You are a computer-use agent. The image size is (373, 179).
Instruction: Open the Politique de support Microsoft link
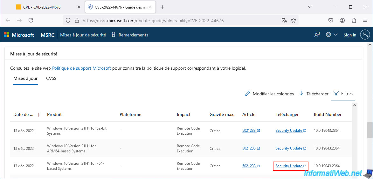81,68
